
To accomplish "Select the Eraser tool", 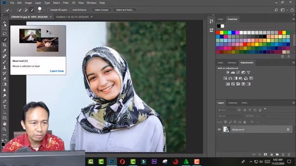I will pos(5,79).
